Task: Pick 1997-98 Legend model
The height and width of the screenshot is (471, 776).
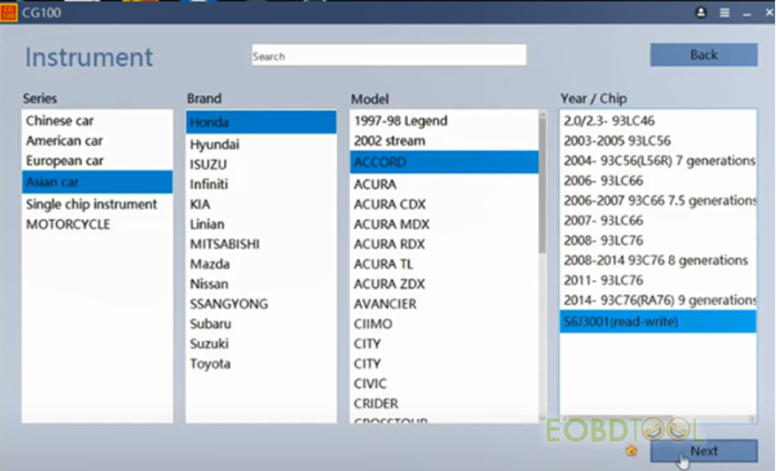Action: pos(444,121)
